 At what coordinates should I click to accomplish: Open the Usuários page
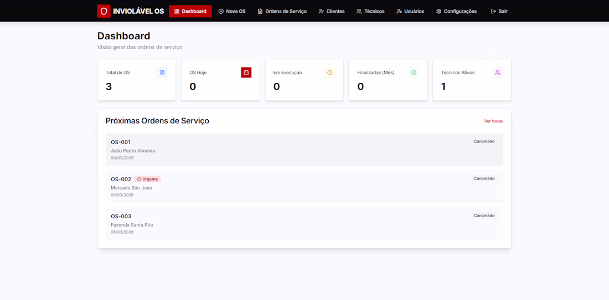tap(411, 11)
